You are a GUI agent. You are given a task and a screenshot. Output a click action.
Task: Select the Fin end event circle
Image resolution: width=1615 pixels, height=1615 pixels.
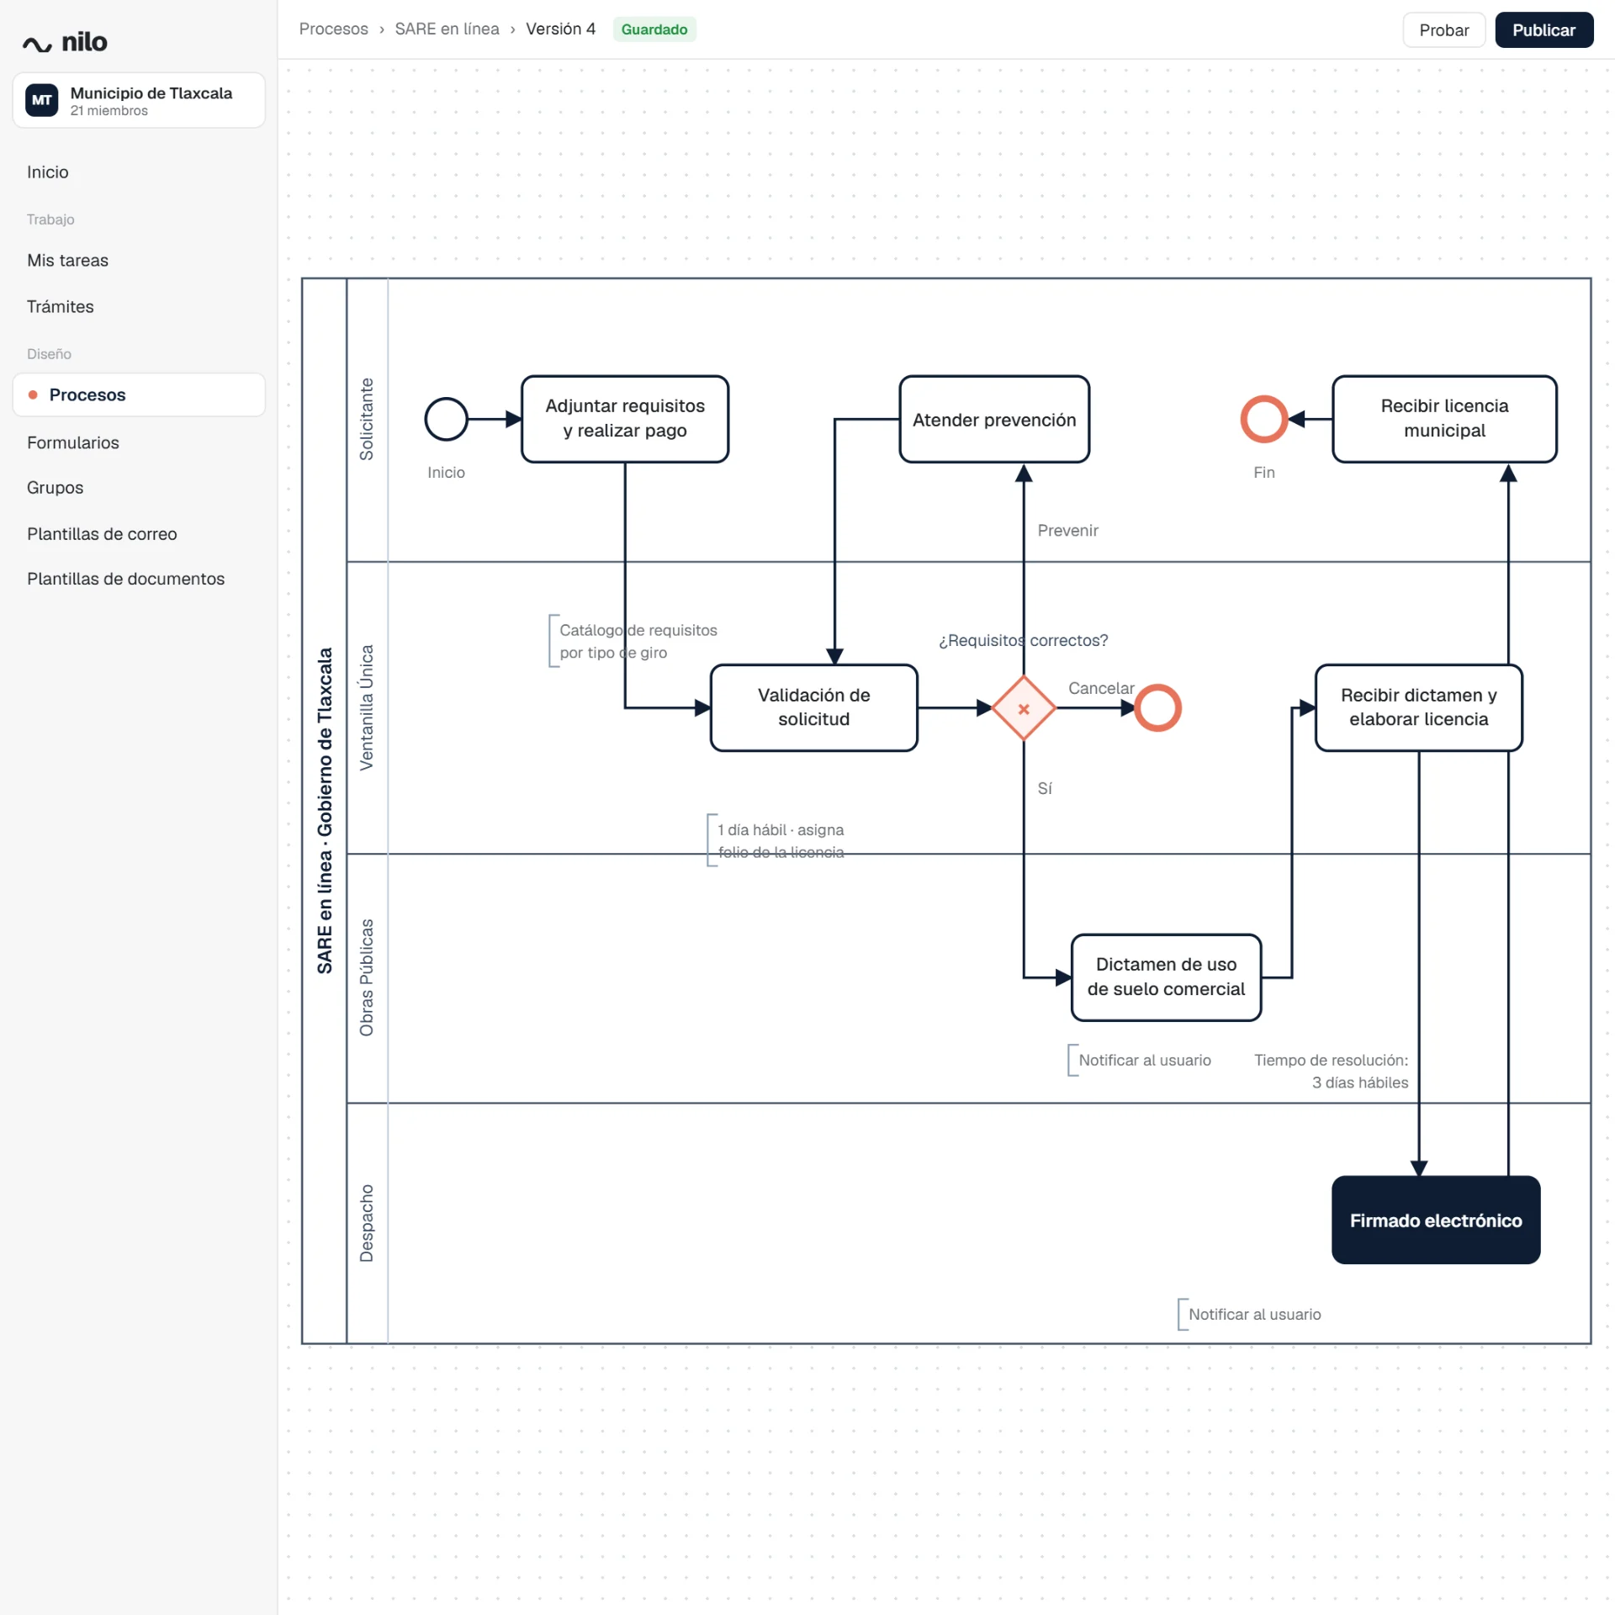pyautogui.click(x=1263, y=419)
